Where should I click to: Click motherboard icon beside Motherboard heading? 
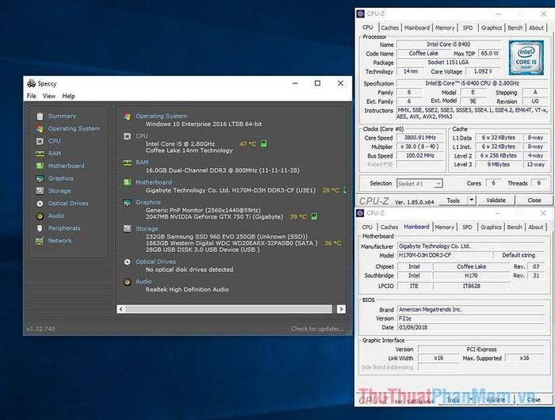click(128, 182)
